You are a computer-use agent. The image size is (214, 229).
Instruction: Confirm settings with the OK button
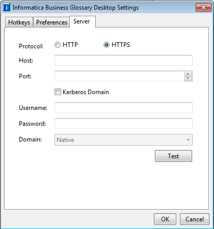click(x=165, y=219)
